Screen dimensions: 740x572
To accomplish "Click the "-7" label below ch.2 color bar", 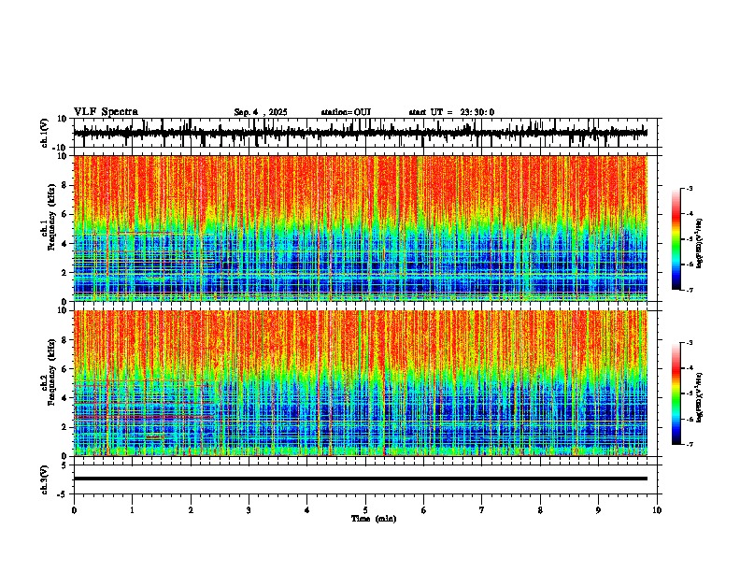I will coord(690,444).
